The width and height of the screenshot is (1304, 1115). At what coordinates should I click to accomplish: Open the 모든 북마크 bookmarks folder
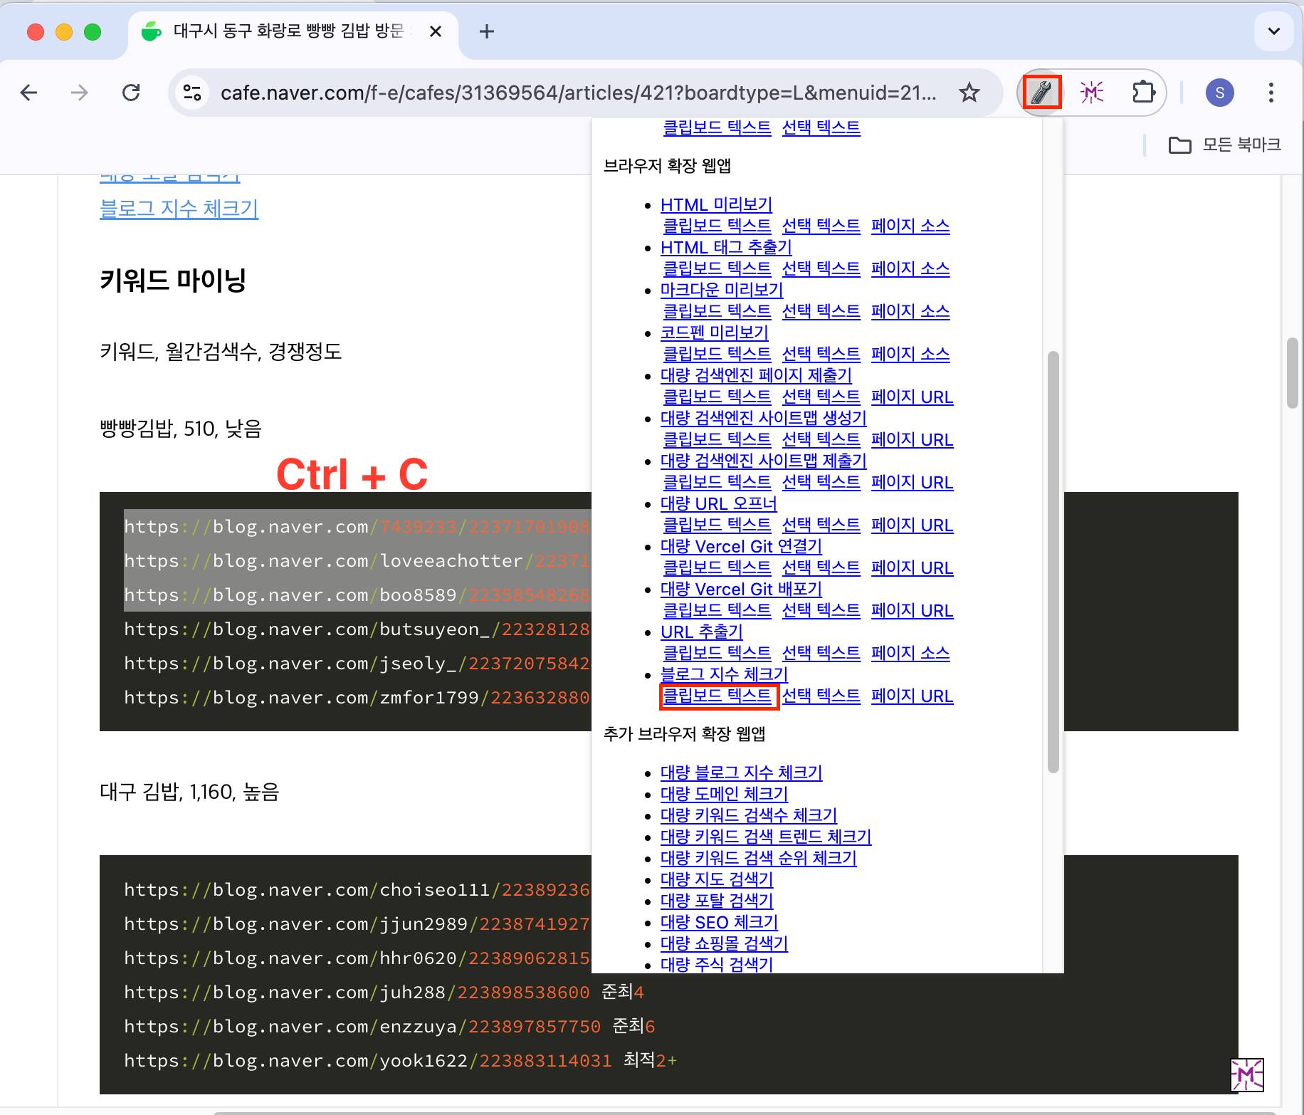[1225, 145]
